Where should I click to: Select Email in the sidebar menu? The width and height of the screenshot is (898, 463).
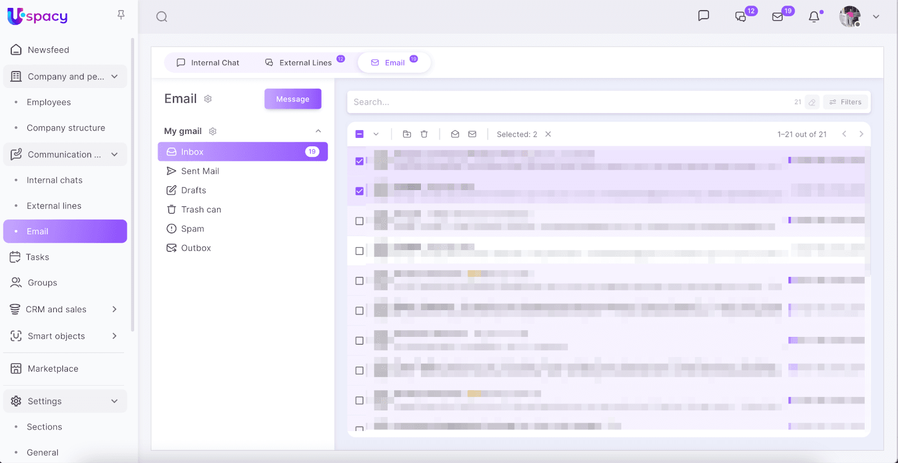click(x=65, y=231)
